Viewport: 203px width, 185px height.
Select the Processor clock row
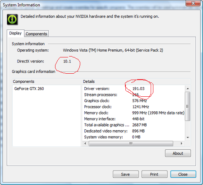tap(134, 107)
